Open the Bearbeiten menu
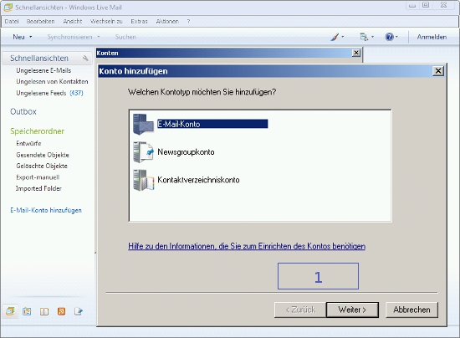 coord(40,22)
